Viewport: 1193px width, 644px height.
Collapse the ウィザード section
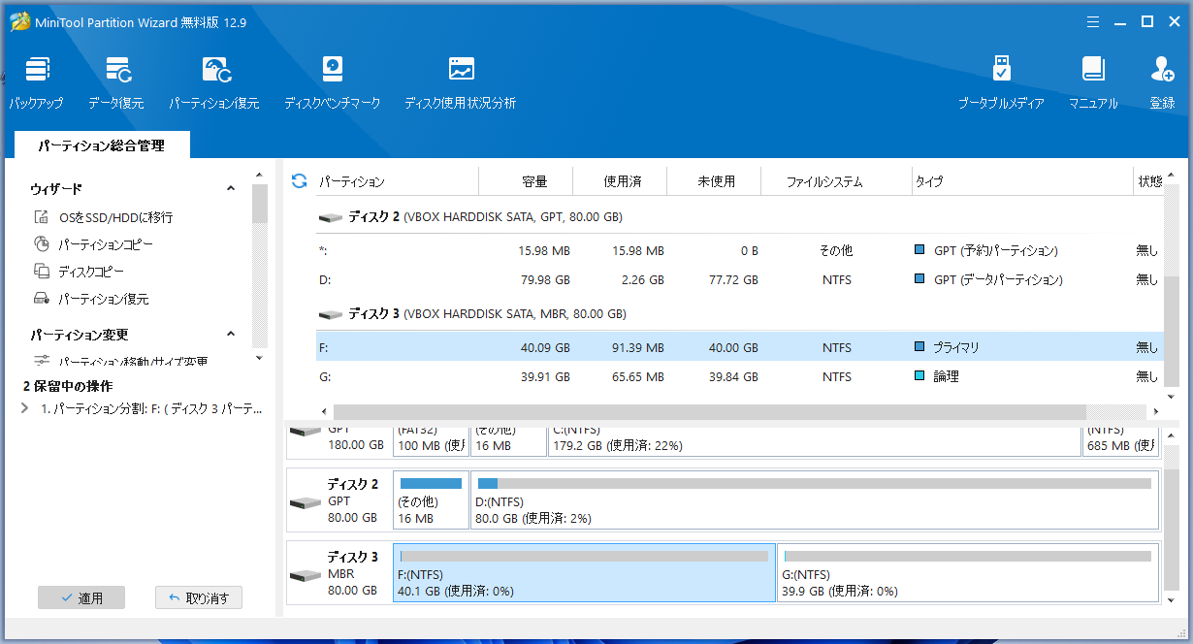click(x=231, y=189)
